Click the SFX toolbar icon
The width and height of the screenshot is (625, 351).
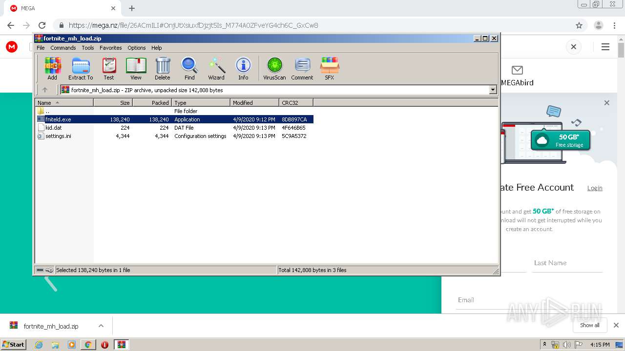click(x=330, y=68)
